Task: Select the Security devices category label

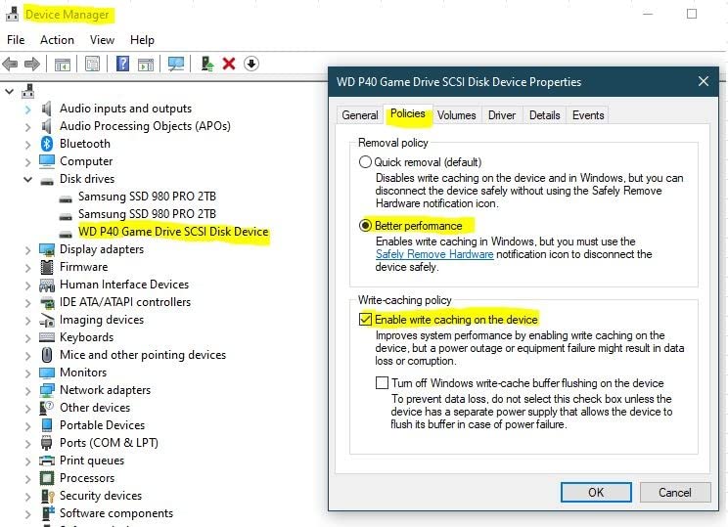Action: click(x=101, y=496)
